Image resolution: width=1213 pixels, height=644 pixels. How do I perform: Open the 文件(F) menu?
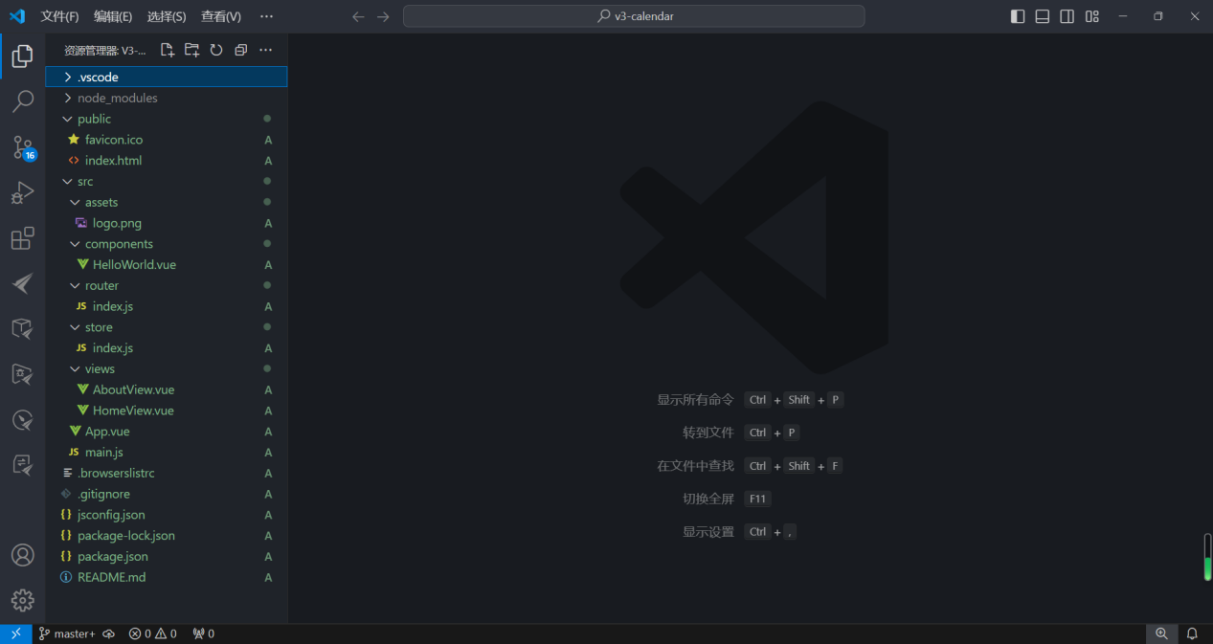point(60,16)
